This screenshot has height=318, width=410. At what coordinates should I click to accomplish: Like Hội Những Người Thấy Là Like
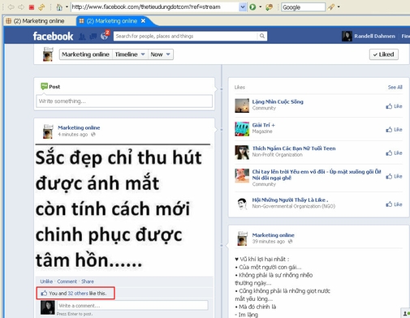coord(394,204)
